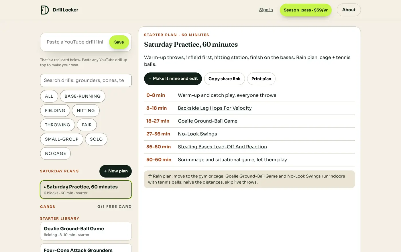401x252 pixels.
Task: Open the About page button
Action: click(x=349, y=10)
